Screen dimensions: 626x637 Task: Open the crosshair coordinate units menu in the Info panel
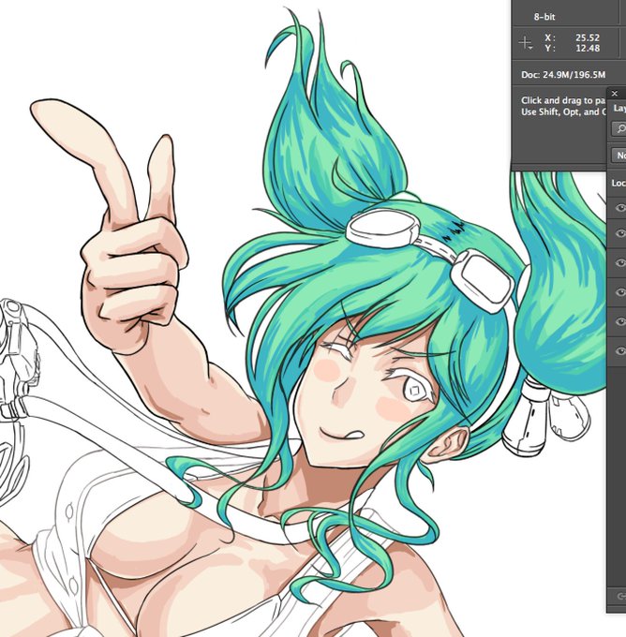(x=526, y=43)
